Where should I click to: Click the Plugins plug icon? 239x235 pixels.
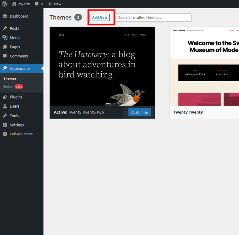[5, 97]
